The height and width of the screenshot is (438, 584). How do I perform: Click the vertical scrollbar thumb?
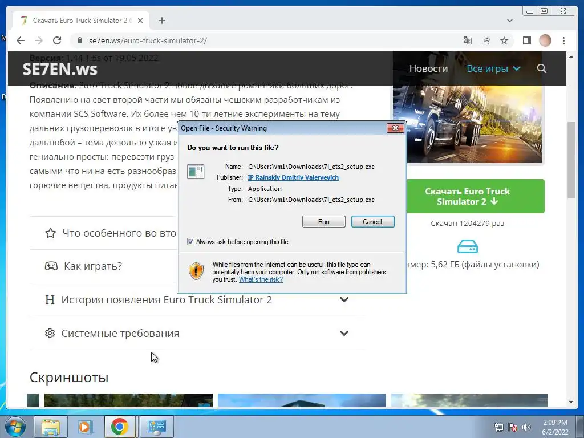coord(571,160)
